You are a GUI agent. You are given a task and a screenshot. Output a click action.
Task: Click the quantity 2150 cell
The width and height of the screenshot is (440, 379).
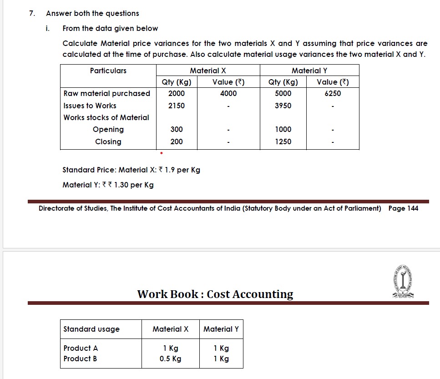click(x=177, y=106)
